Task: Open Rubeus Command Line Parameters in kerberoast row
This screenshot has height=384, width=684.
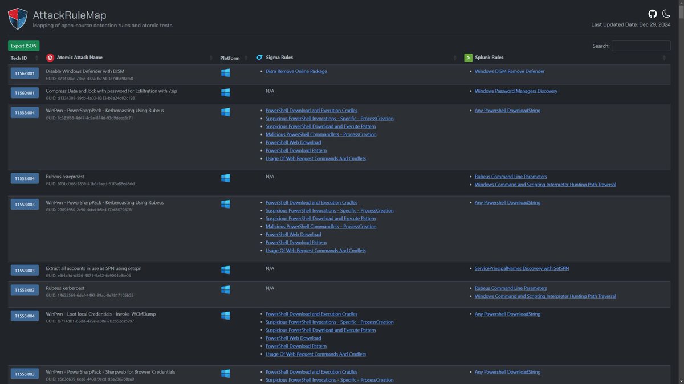Action: tap(511, 288)
